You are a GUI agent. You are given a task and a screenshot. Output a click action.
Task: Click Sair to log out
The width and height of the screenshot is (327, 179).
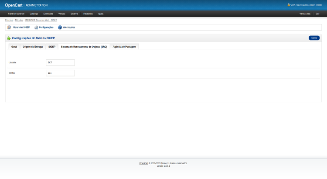[x=317, y=14]
